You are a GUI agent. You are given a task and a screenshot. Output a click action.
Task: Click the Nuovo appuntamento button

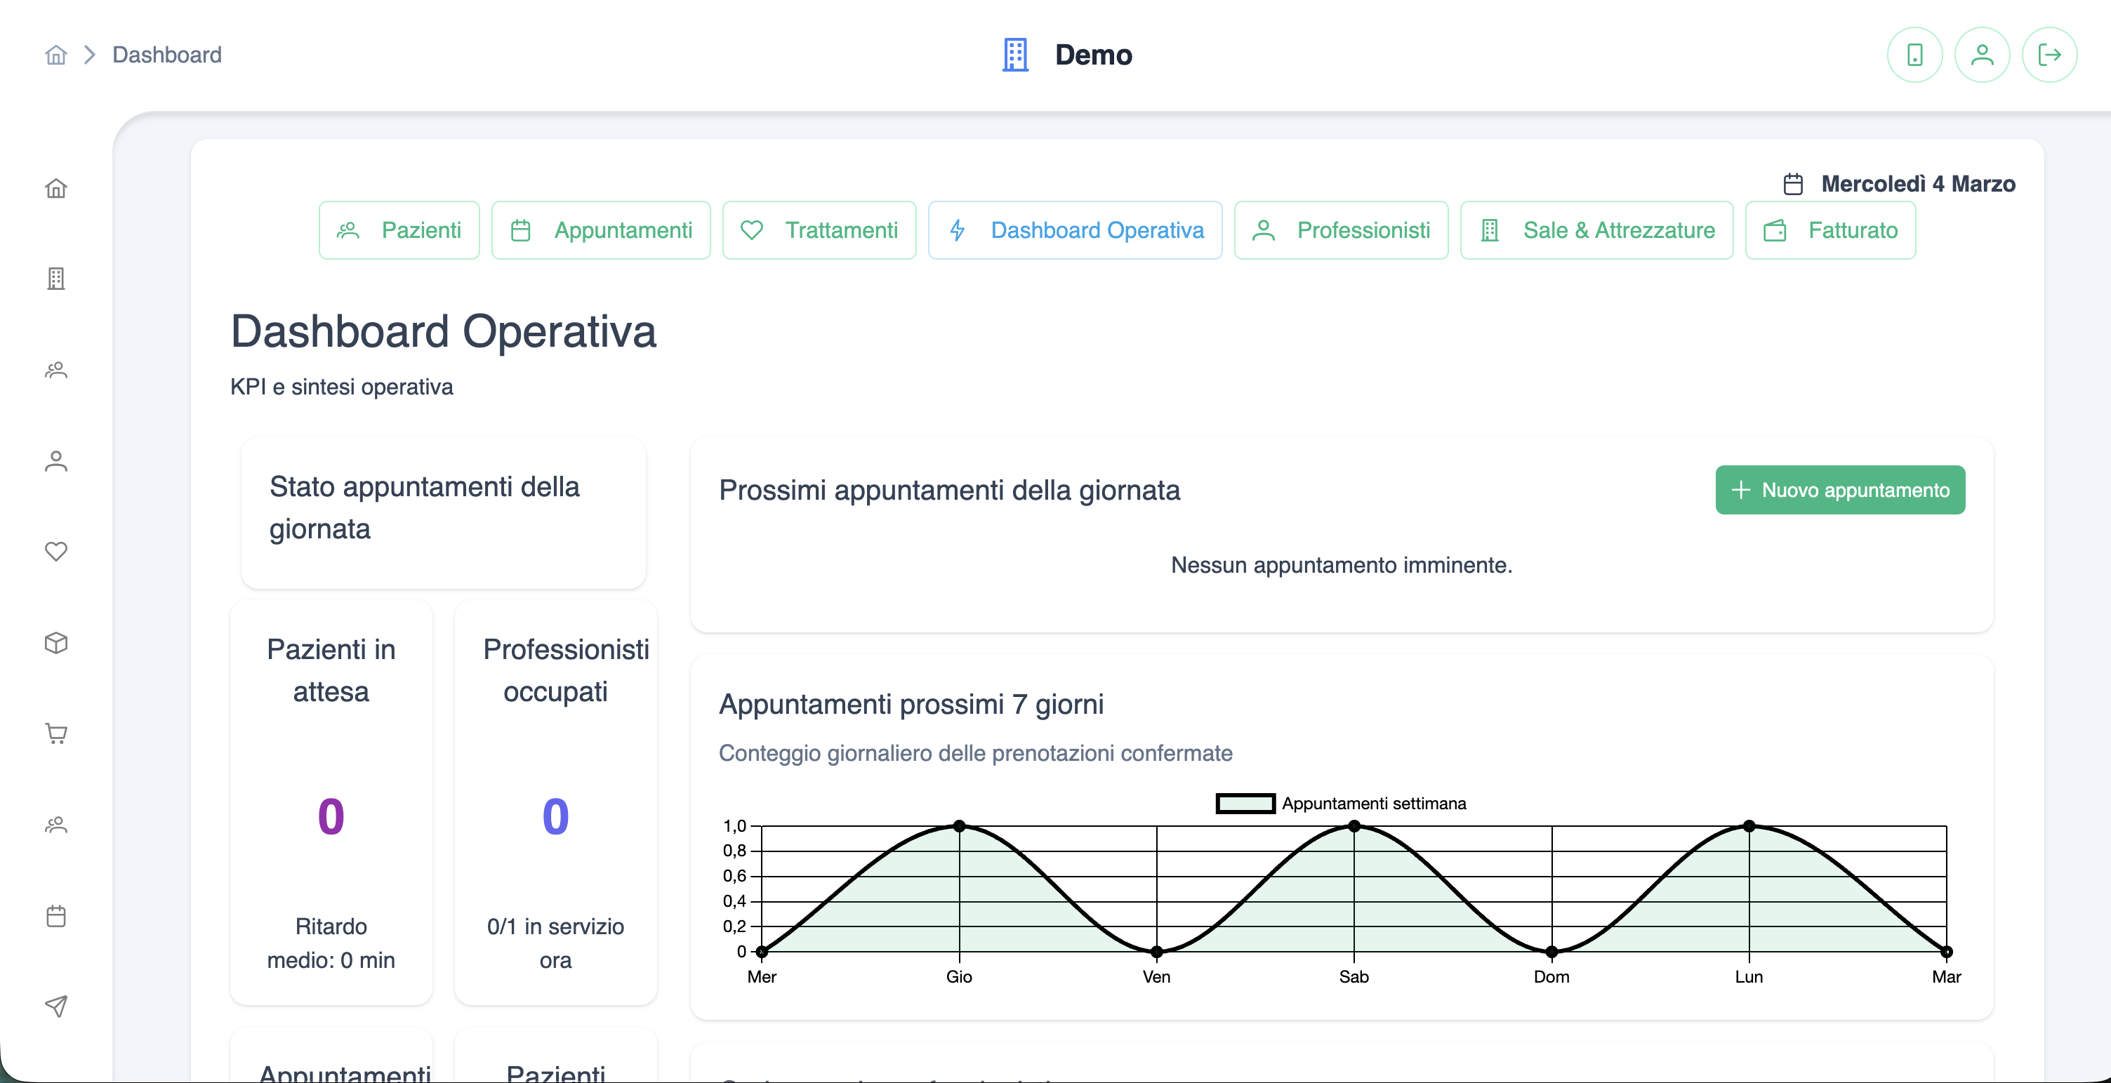coord(1840,490)
